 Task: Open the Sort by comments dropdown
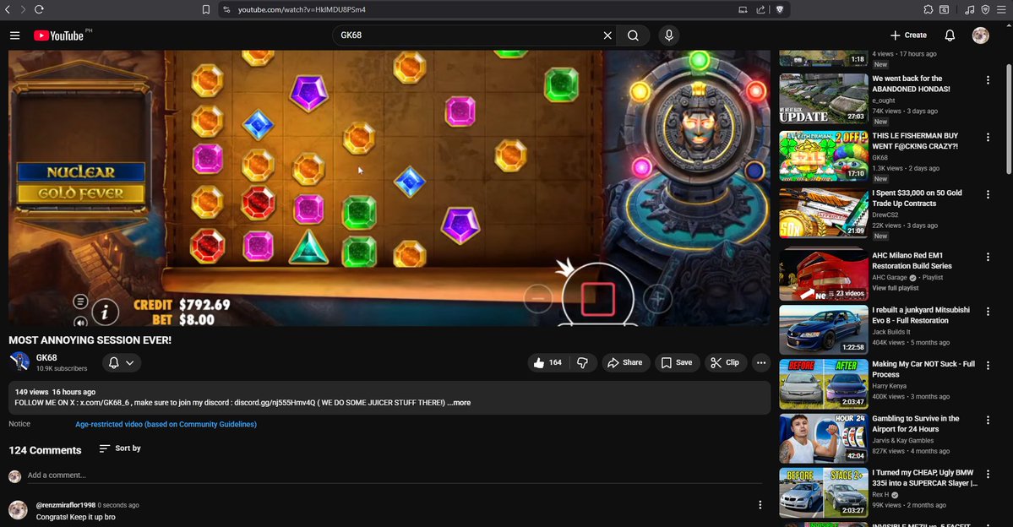click(120, 448)
